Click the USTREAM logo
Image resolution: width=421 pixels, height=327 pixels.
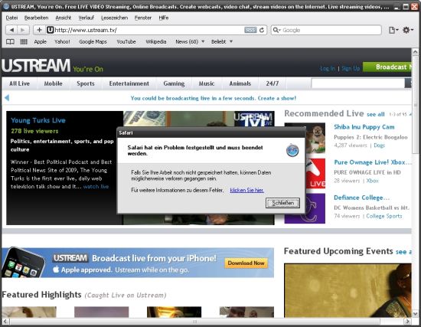36,66
